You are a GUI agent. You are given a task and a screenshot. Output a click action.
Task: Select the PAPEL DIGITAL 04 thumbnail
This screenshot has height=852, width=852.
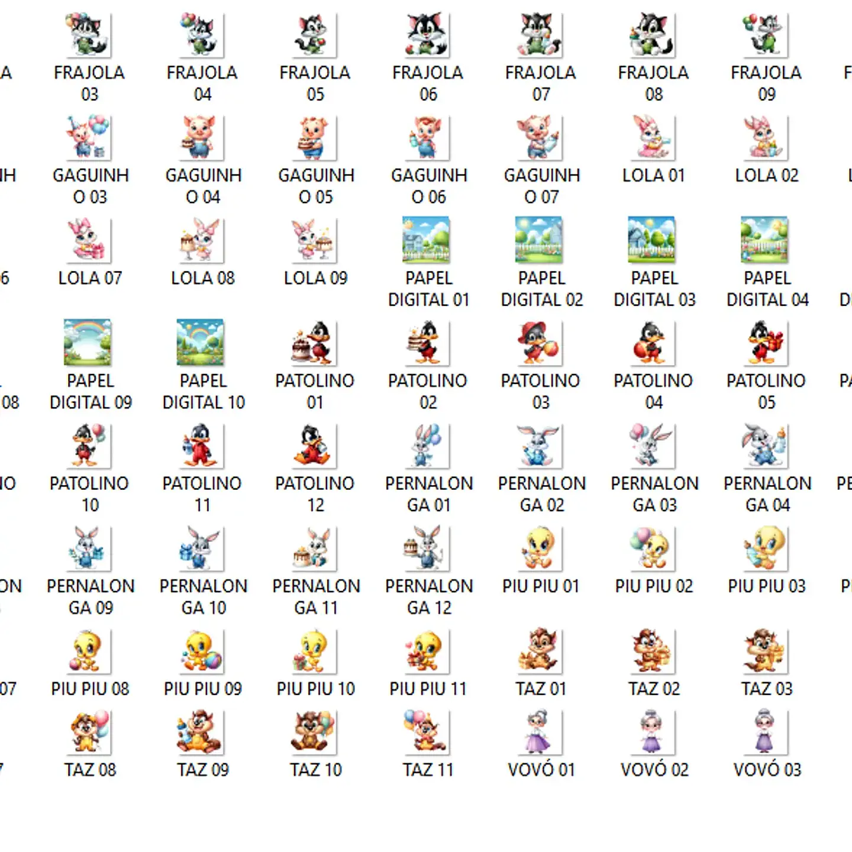pyautogui.click(x=765, y=240)
